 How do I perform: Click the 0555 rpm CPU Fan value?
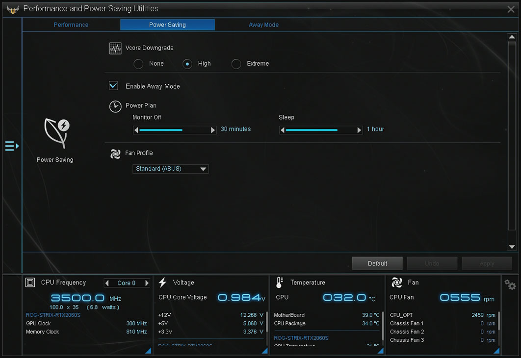click(x=467, y=298)
